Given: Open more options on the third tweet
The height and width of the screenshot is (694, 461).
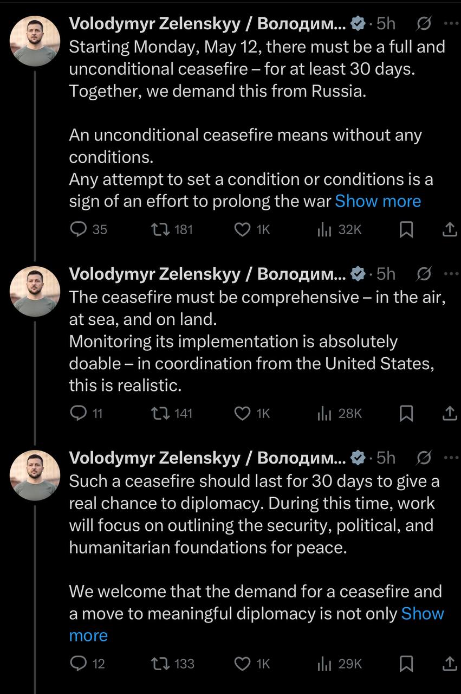Looking at the screenshot, I should pyautogui.click(x=450, y=458).
